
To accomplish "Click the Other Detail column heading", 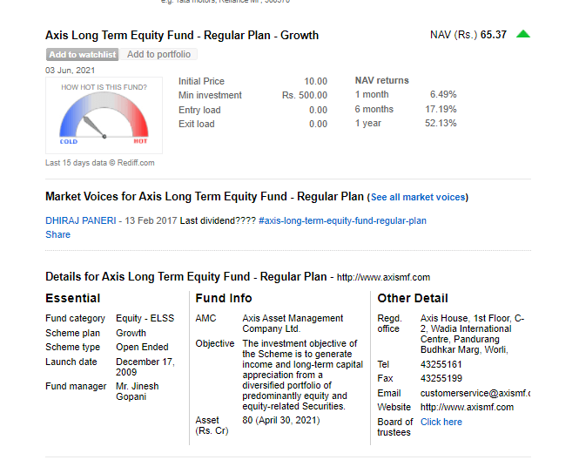I will pyautogui.click(x=413, y=298).
